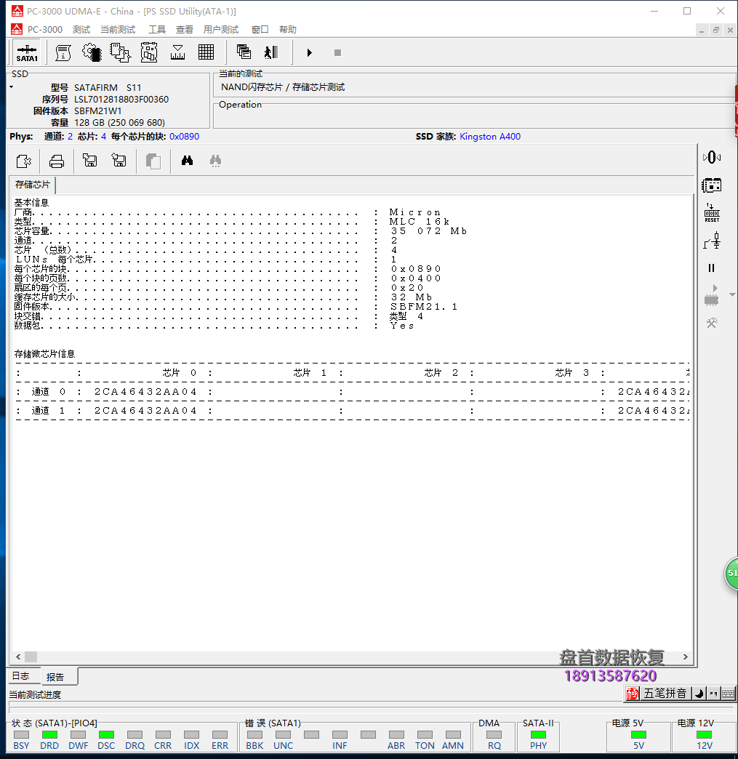This screenshot has width=738, height=759.
Task: Open the 工具 menu
Action: pyautogui.click(x=157, y=30)
